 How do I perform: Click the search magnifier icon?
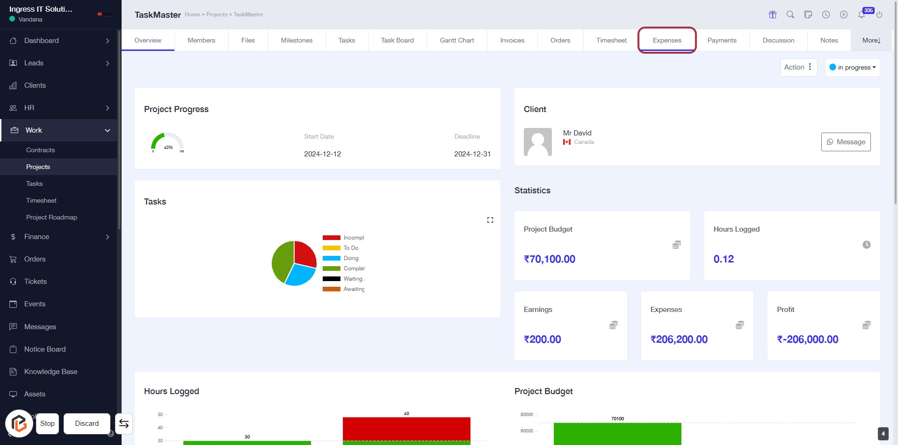click(x=790, y=14)
